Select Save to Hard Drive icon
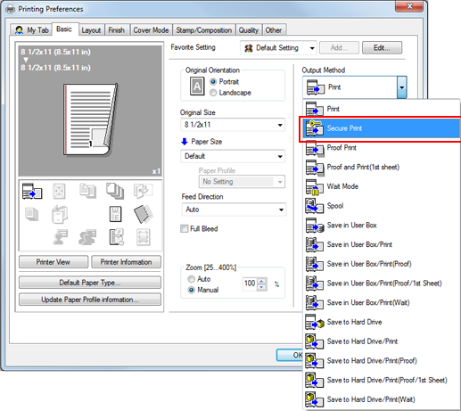The image size is (461, 411). pos(315,322)
